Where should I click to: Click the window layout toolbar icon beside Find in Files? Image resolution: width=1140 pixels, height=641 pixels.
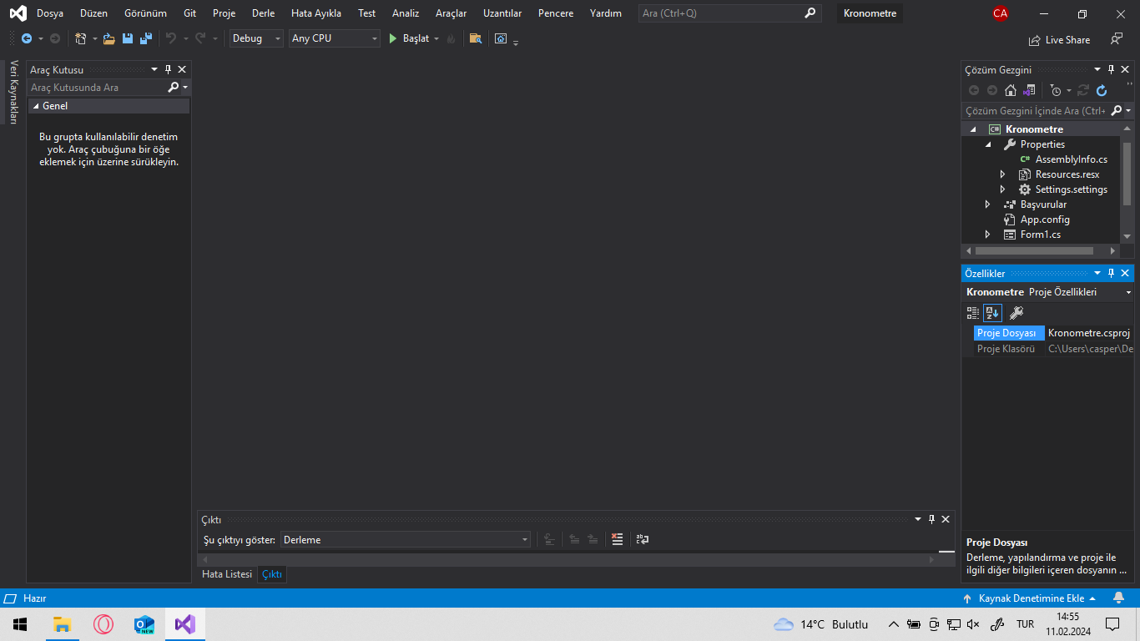point(501,38)
